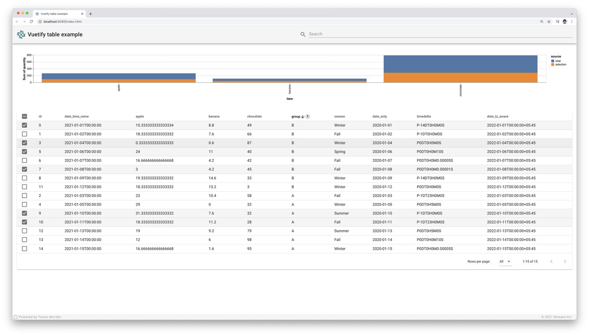The height and width of the screenshot is (336, 589).
Task: Click the date_only cell 2020-01-13
Action: point(382,231)
